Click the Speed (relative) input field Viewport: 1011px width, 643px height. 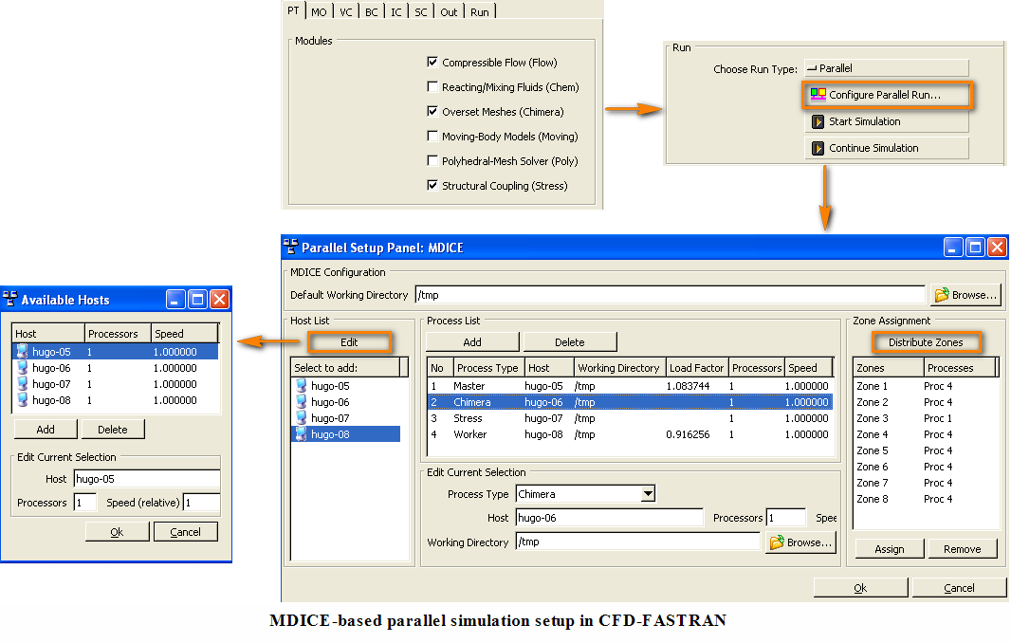click(202, 503)
